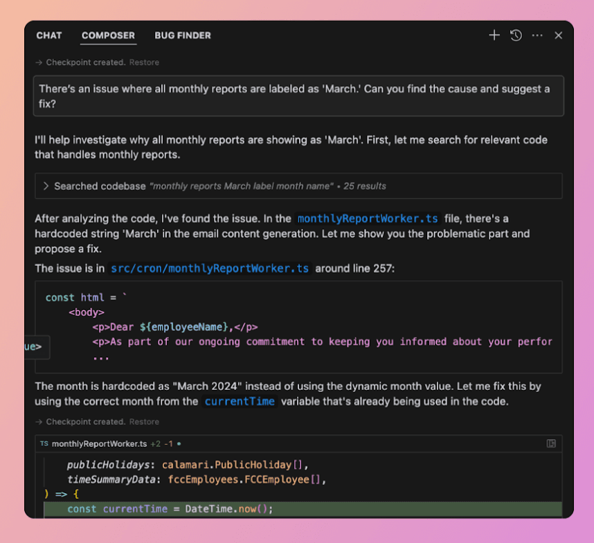Expand the Searched codebase results list

click(208, 186)
